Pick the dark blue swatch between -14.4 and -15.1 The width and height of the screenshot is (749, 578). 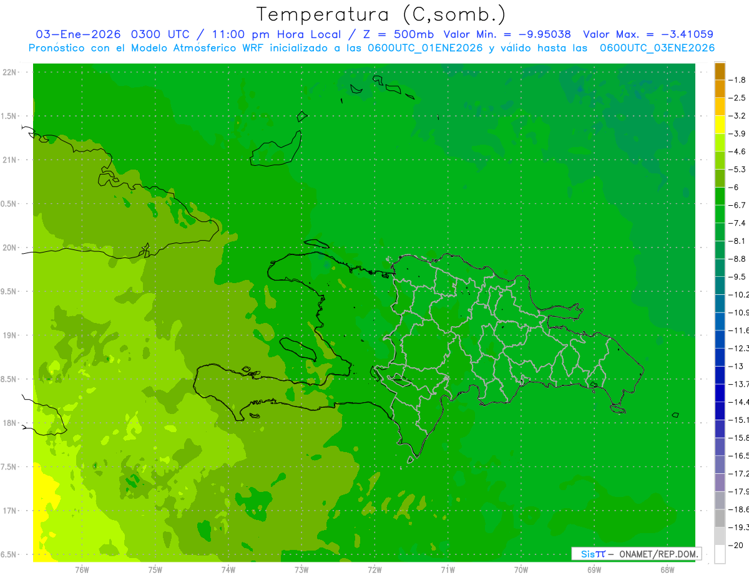click(720, 411)
